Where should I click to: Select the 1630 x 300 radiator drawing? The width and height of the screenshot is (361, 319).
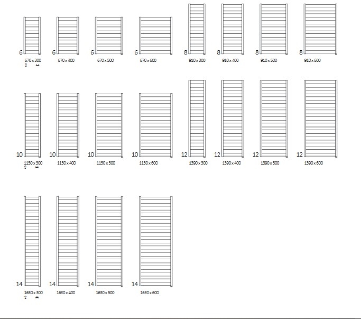[32, 242]
